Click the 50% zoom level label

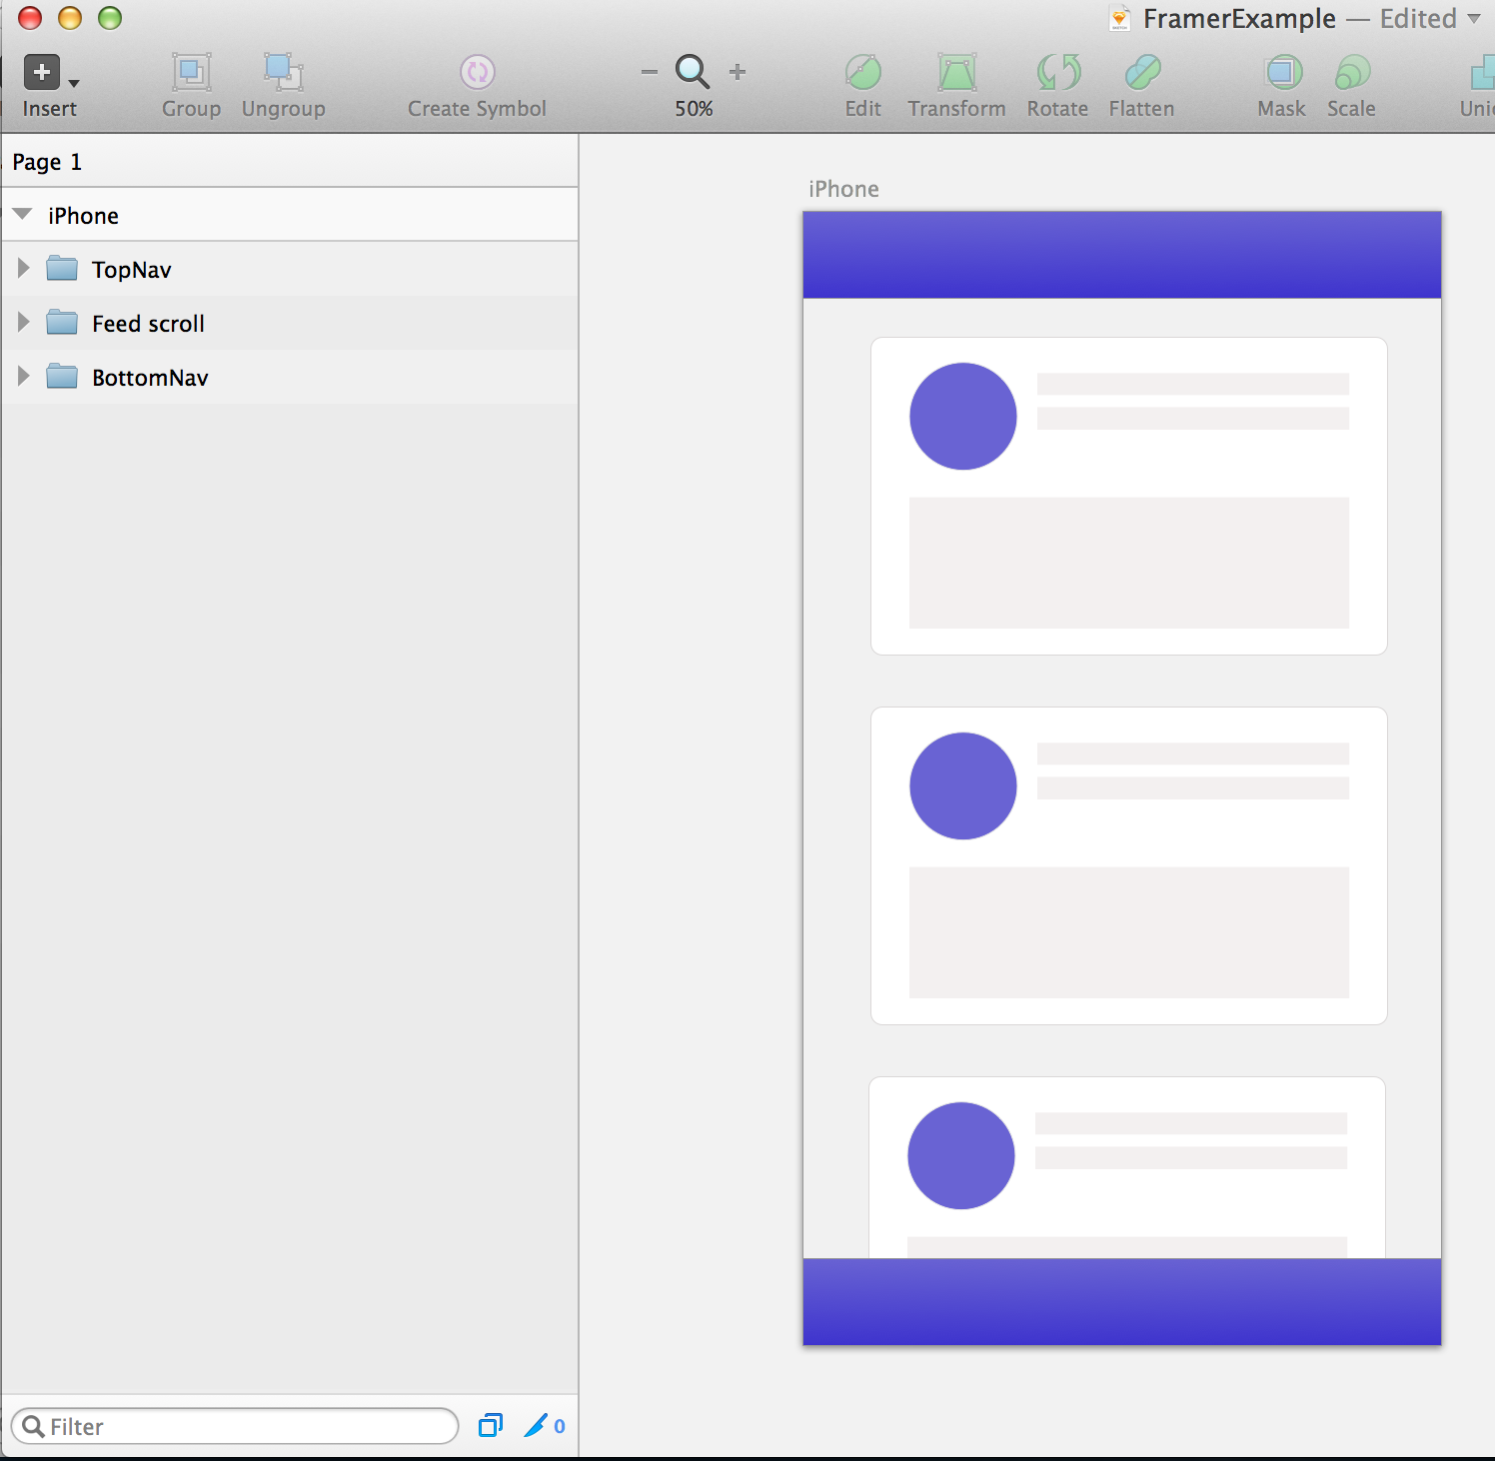(694, 109)
